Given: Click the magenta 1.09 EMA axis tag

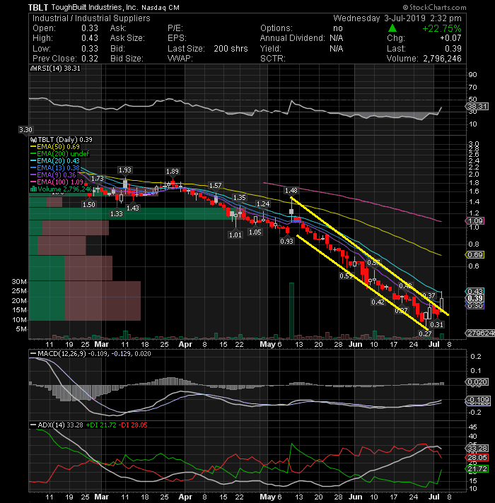Looking at the screenshot, I should point(474,220).
